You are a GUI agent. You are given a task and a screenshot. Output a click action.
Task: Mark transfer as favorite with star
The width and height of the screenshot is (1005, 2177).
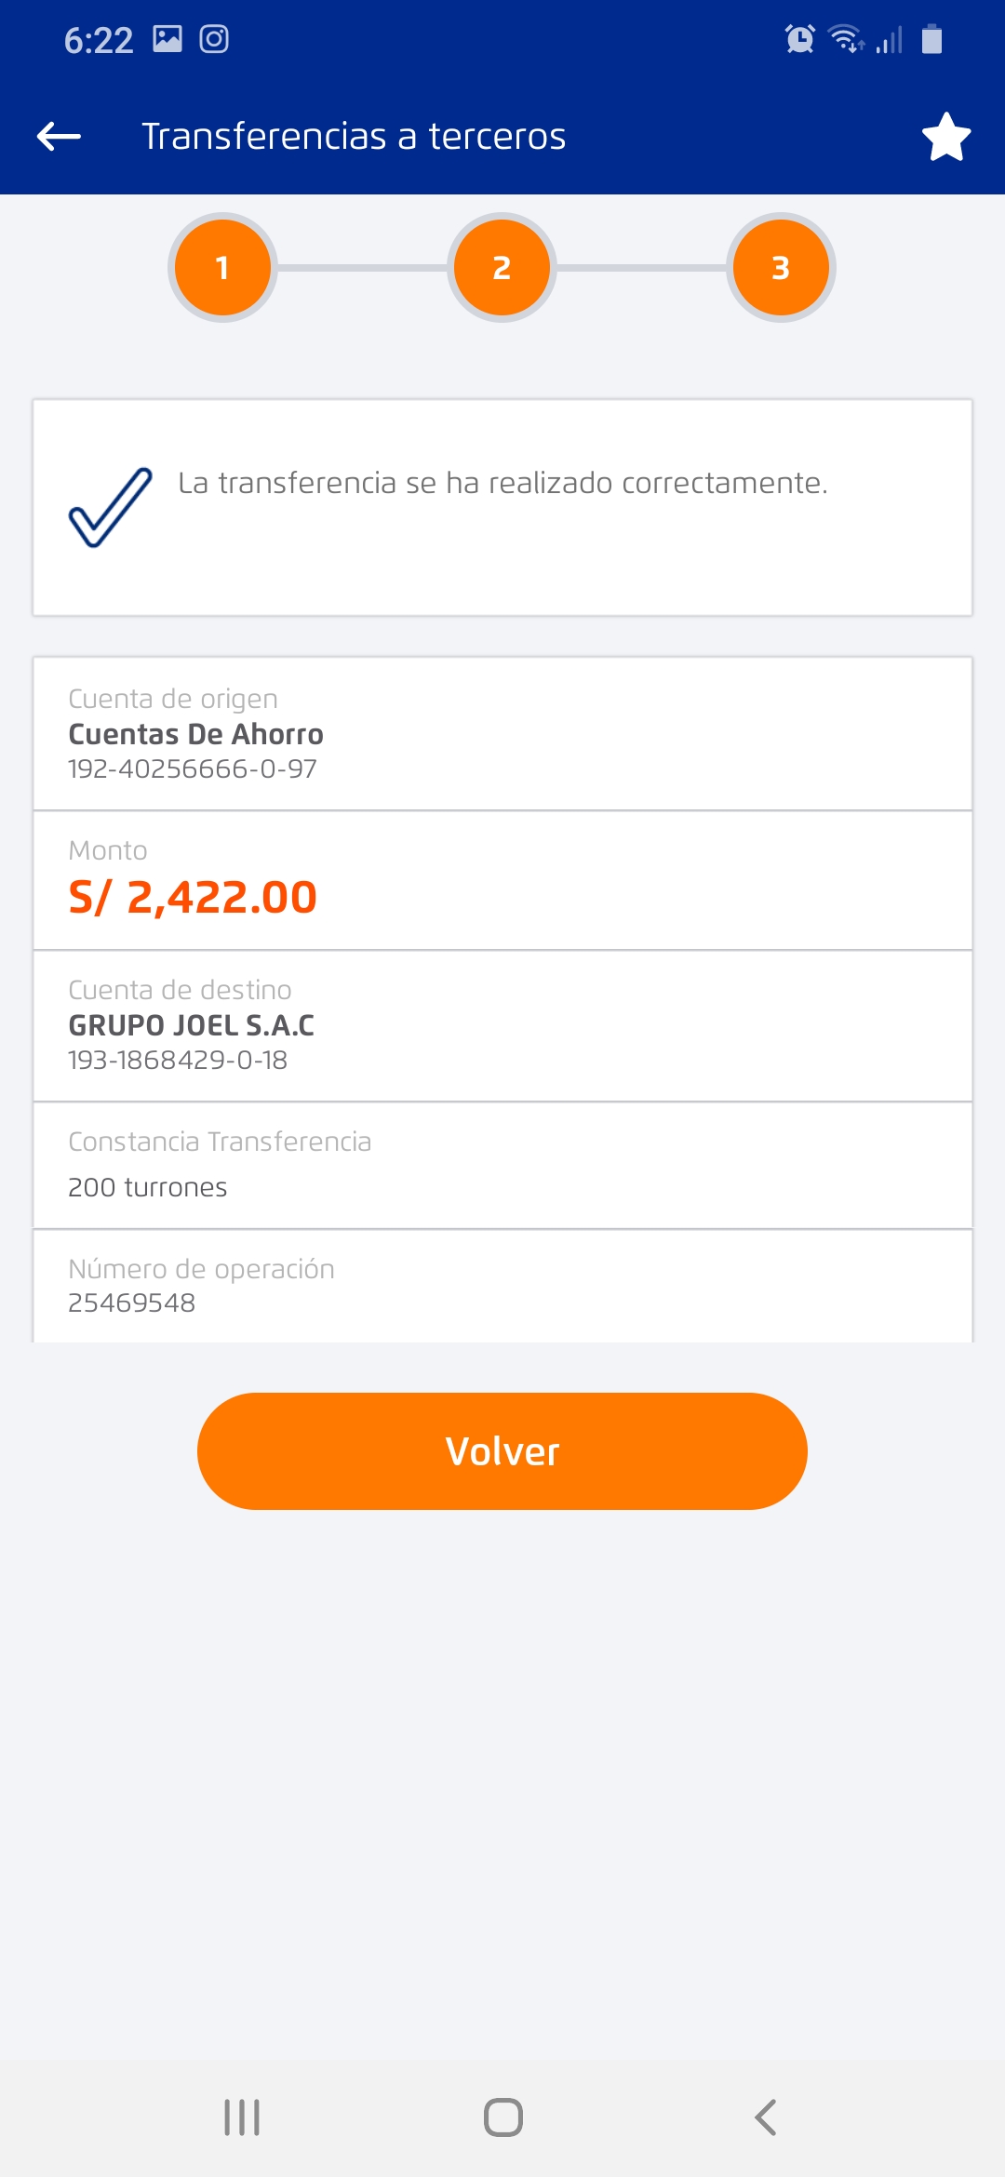click(946, 137)
